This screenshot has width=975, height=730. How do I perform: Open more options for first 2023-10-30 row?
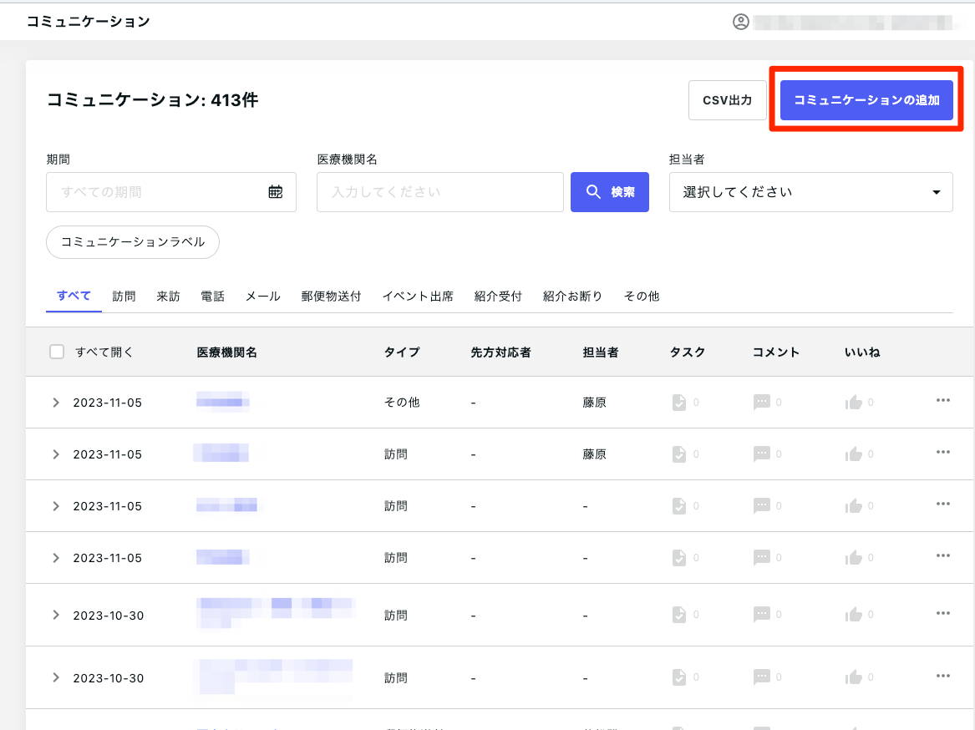pyautogui.click(x=942, y=613)
